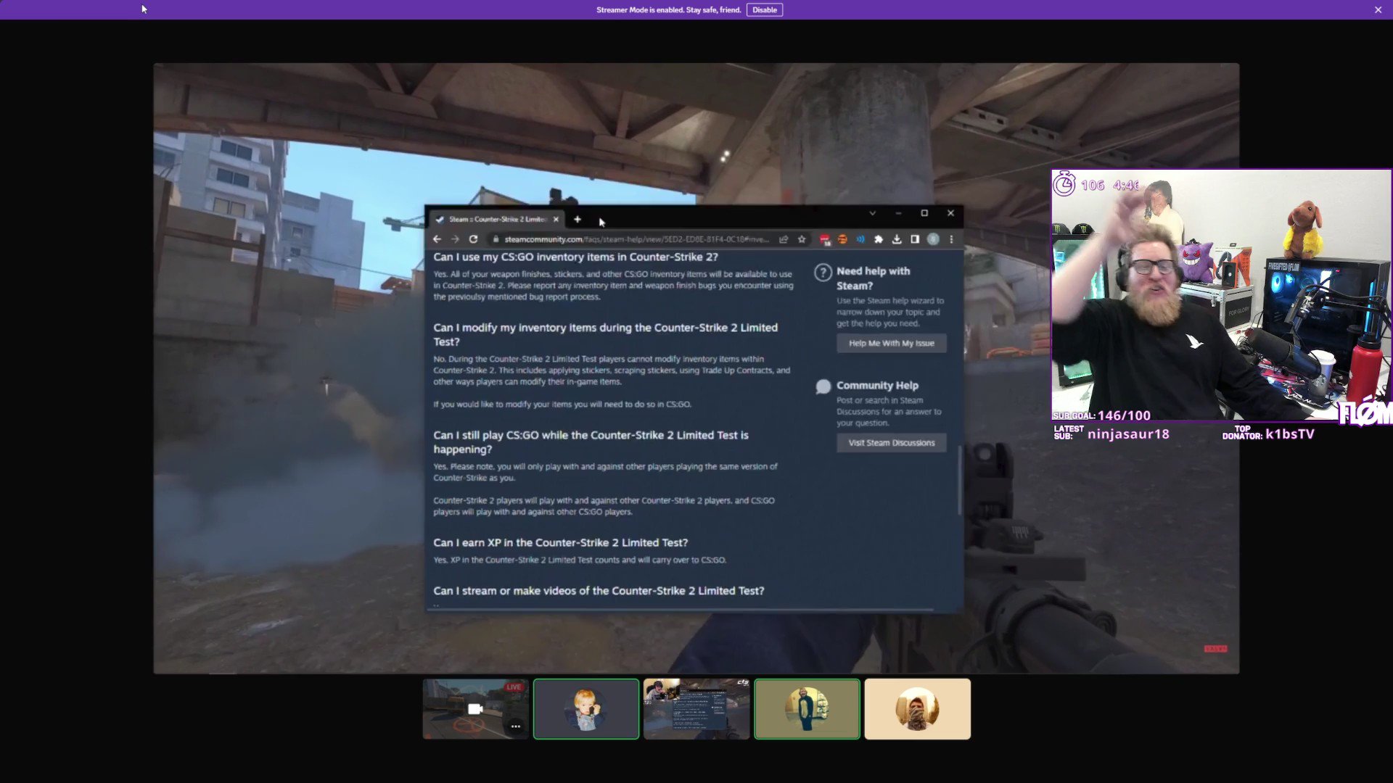Open the Steam Counter-Strike 2 Limited Test tab
The height and width of the screenshot is (783, 1393).
[x=496, y=219]
